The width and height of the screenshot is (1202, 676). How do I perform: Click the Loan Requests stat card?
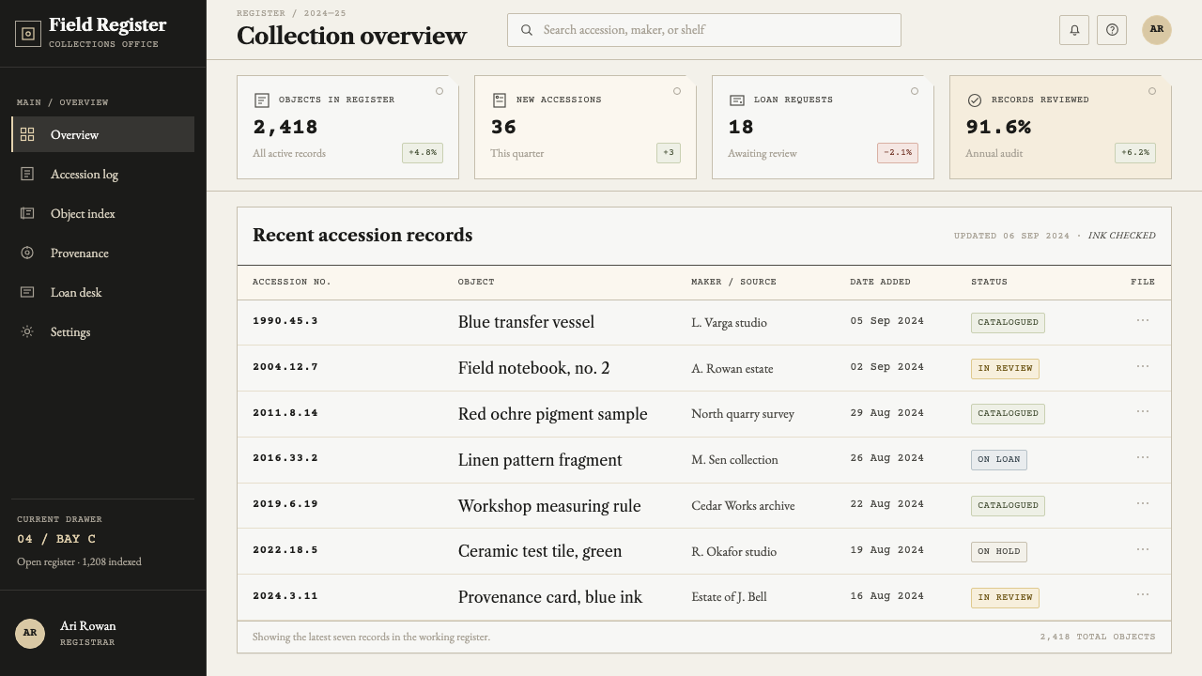823,127
